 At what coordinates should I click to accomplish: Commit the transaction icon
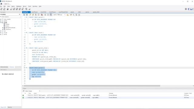point(45,15)
